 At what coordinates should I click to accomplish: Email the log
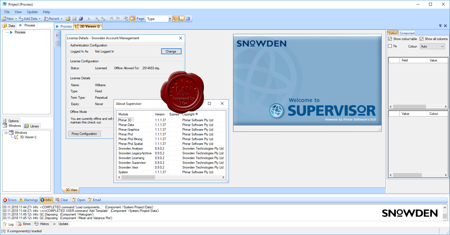pyautogui.click(x=94, y=200)
